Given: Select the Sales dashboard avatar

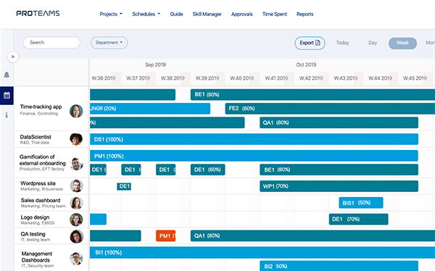Looking at the screenshot, I should [76, 203].
